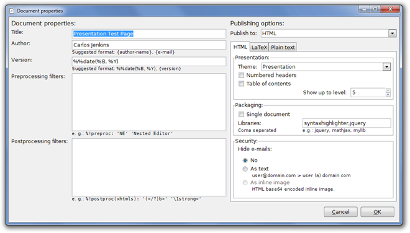Decrease the Show up to level value
The image size is (410, 233).
[388, 94]
